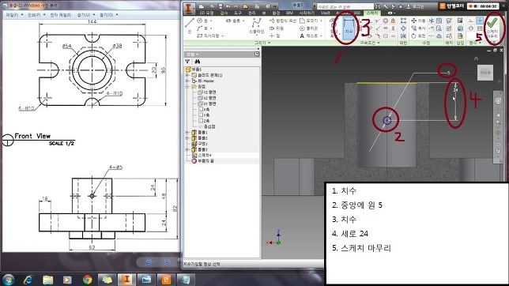Open the Inventor application menu button
This screenshot has width=509, height=286.
pyautogui.click(x=189, y=9)
